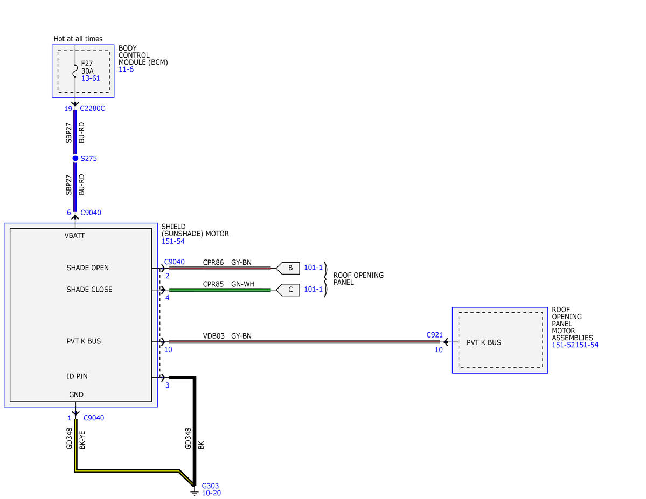
Task: Open the 10-20 ground reference link
Action: pyautogui.click(x=211, y=493)
